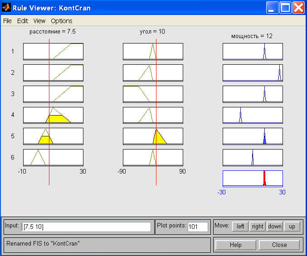The width and height of the screenshot is (307, 256).
Task: Select rule number 6
Action: point(13,157)
